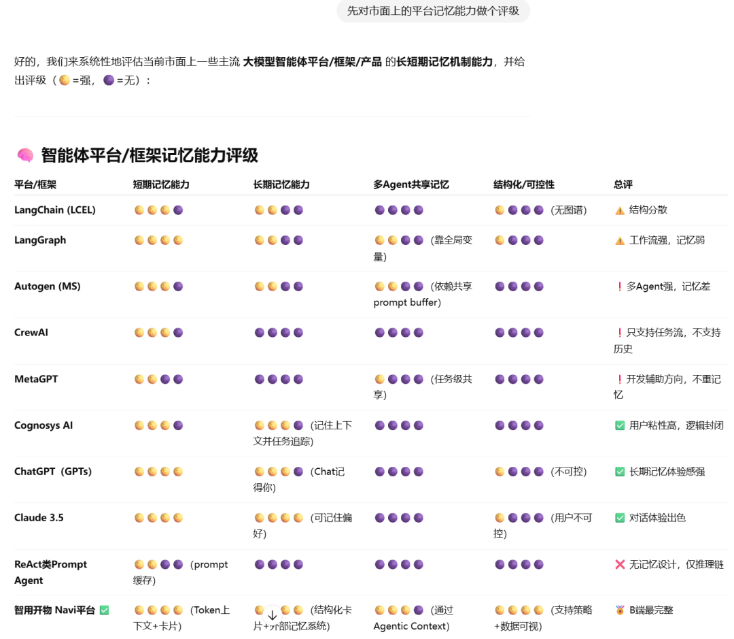Click the purple moon emoji in the =无 legend

click(x=109, y=80)
